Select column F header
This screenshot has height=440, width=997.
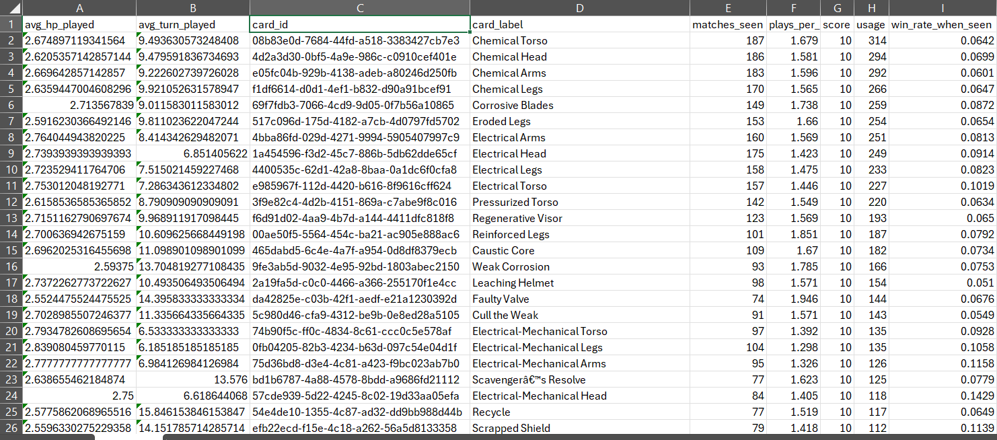click(793, 8)
